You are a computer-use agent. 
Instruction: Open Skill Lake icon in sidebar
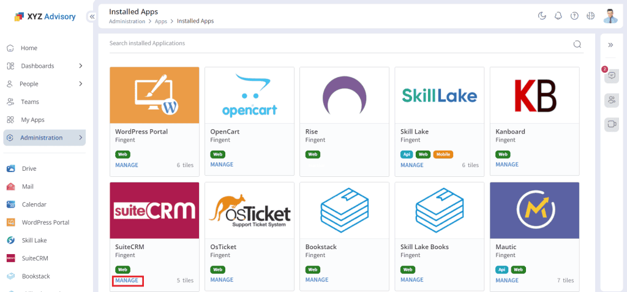point(11,241)
